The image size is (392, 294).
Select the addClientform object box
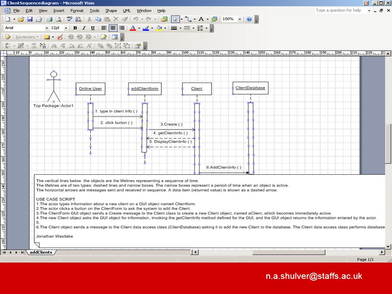145,89
